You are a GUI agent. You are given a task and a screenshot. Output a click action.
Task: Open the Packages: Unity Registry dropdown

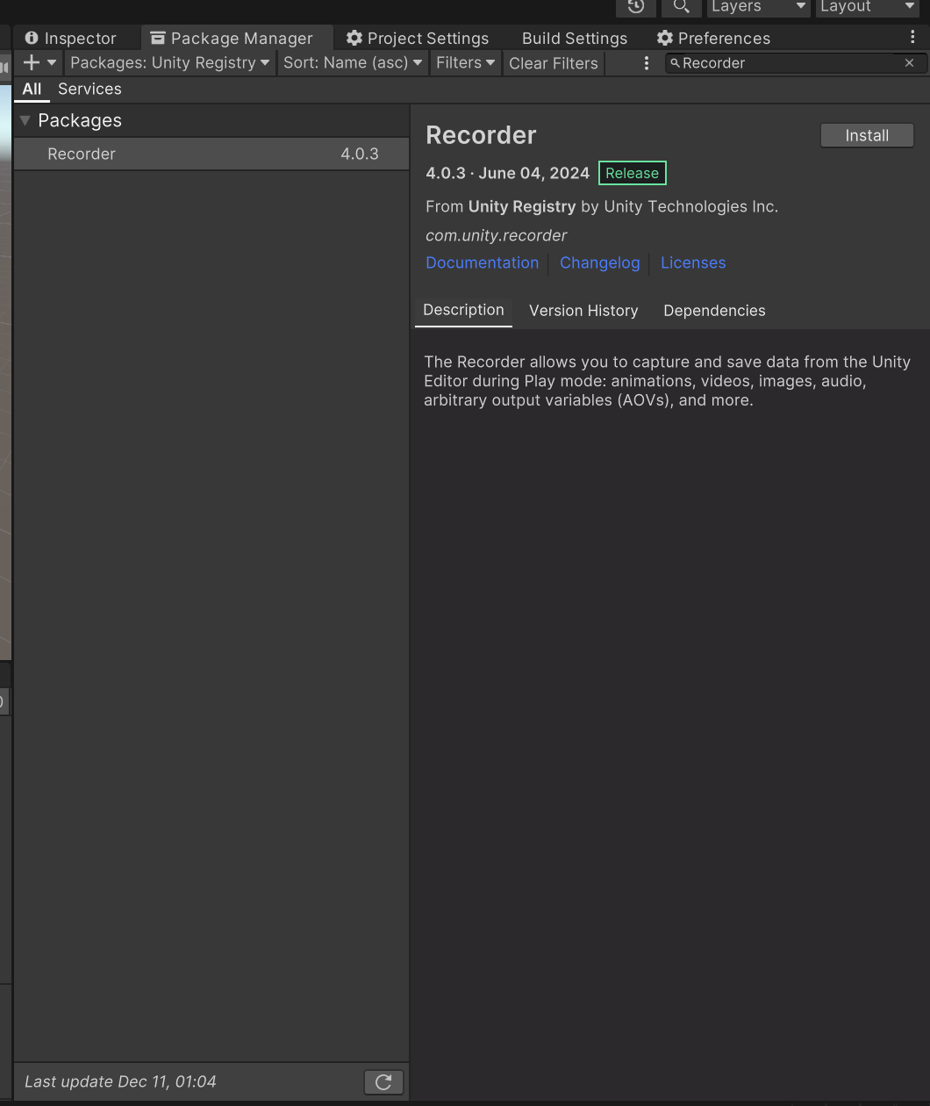[x=168, y=62]
